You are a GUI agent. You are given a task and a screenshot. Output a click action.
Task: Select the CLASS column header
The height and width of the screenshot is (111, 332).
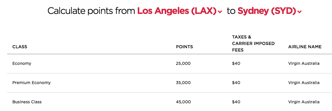(20, 47)
